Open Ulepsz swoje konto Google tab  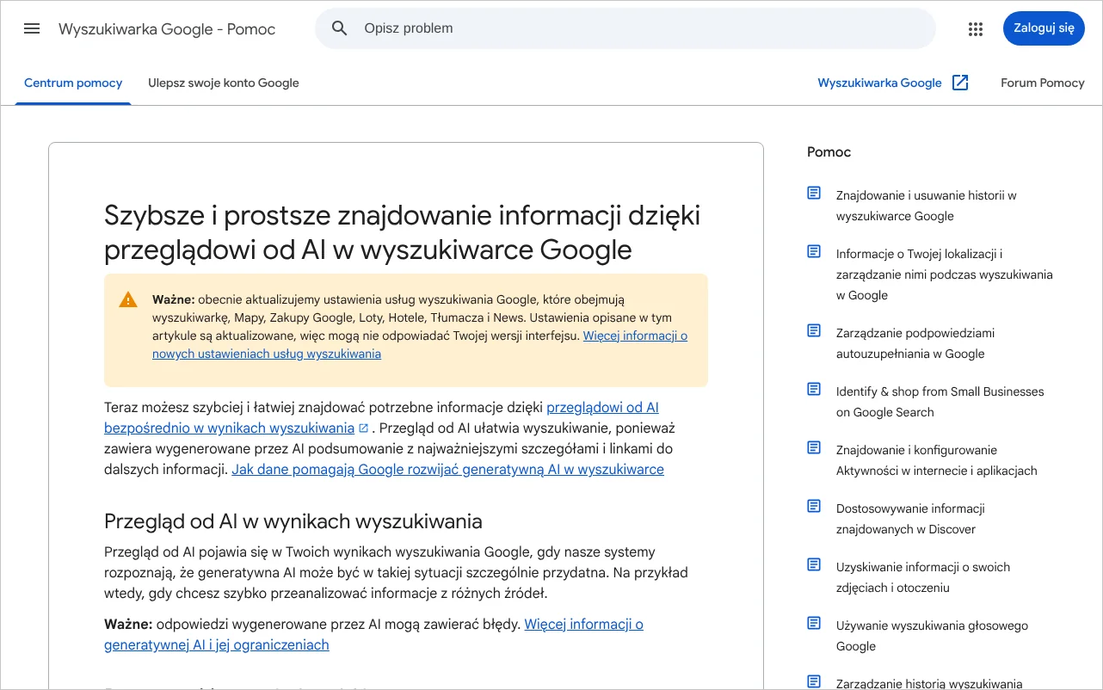(x=224, y=83)
